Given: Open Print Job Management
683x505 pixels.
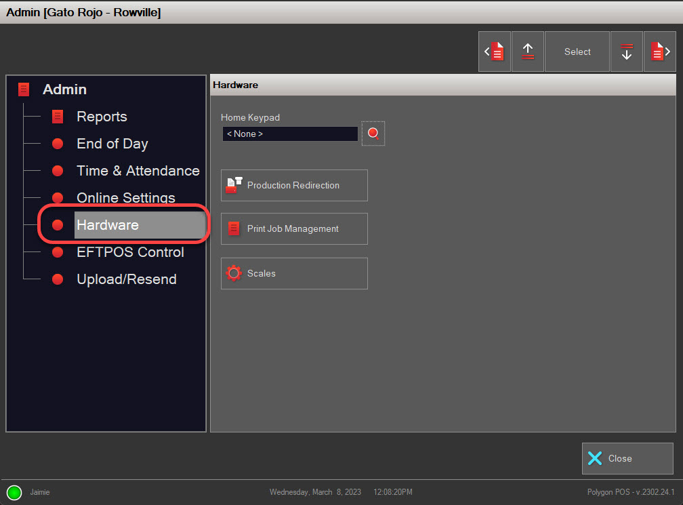Looking at the screenshot, I should 294,228.
